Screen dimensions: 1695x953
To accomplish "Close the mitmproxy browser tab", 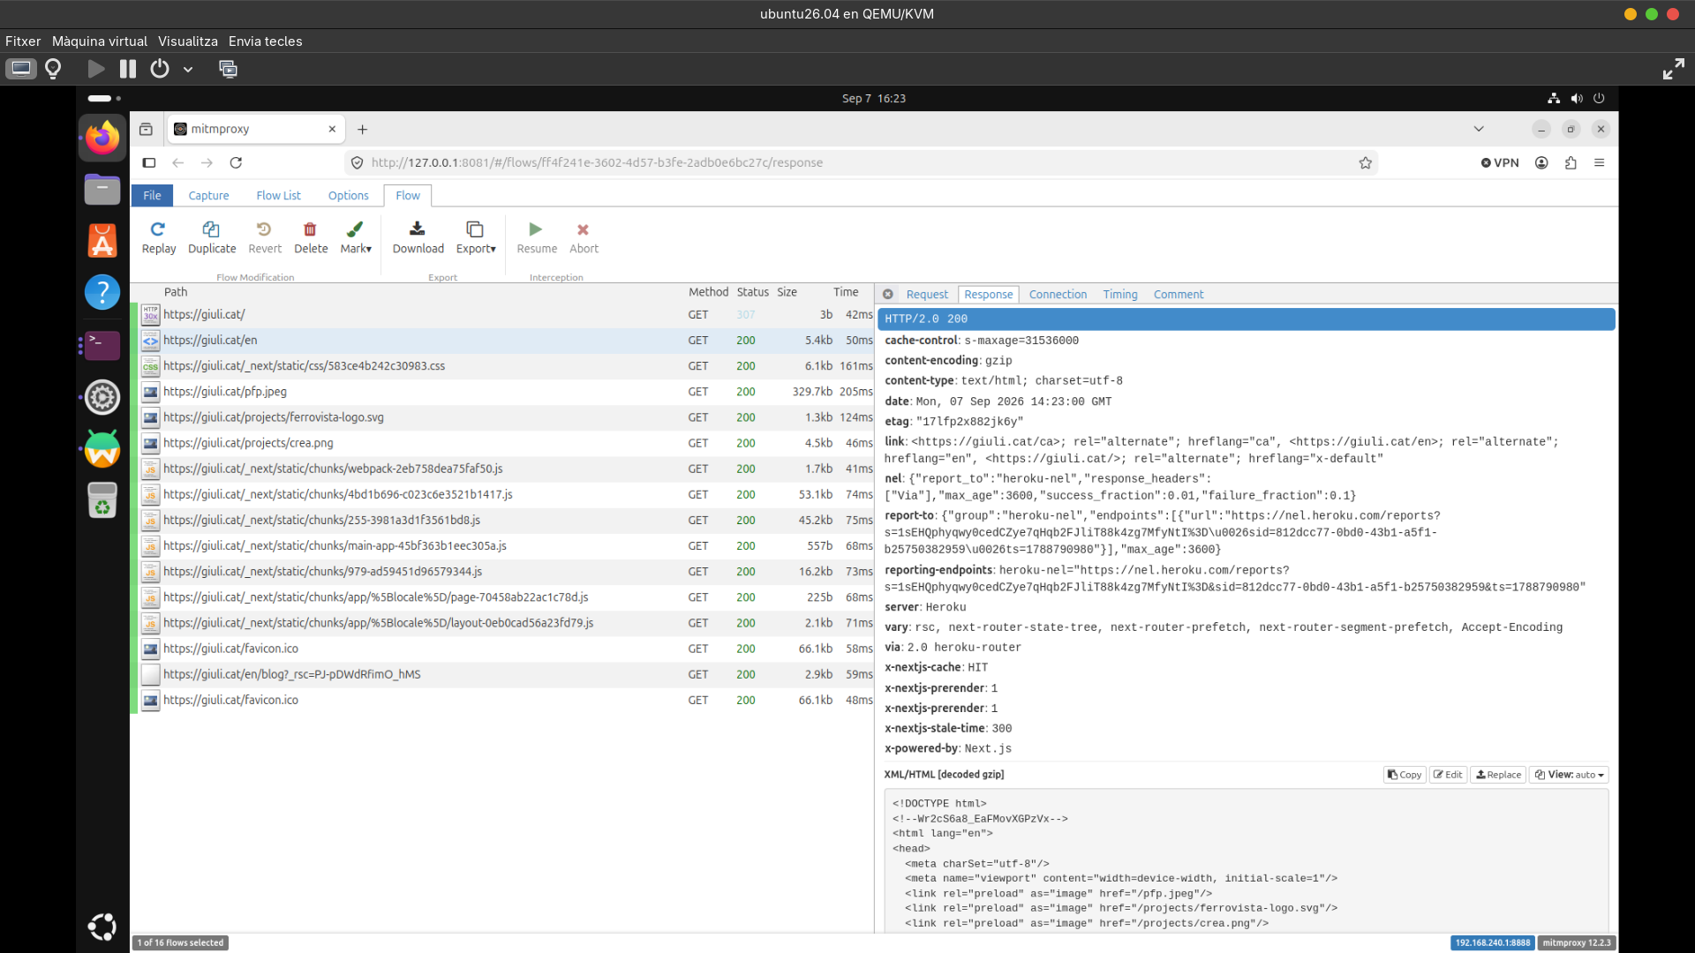I will tap(332, 129).
